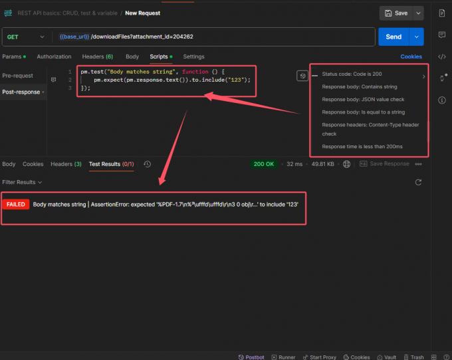Open Vault in status bar

pos(387,357)
